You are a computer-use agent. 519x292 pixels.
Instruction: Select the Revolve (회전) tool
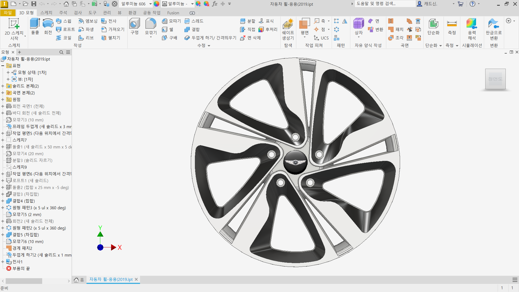[x=48, y=26]
